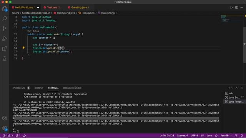The height and width of the screenshot is (138, 246).
Task: Click the Users breadcrumb segment
Action: click(x=15, y=13)
